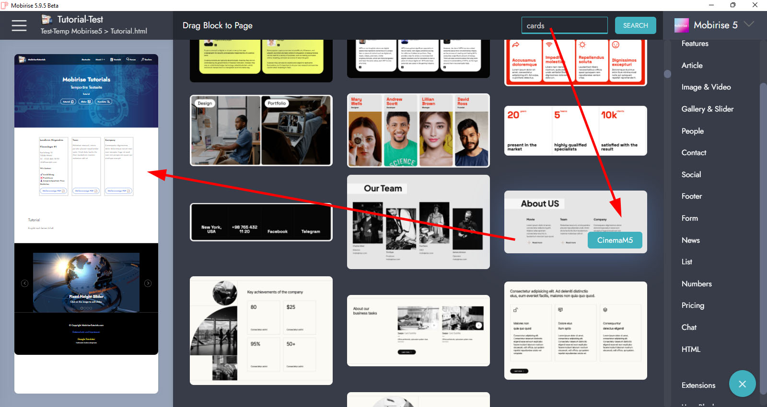Viewport: 767px width, 407px height.
Task: Choose the Contact category
Action: [x=694, y=153]
